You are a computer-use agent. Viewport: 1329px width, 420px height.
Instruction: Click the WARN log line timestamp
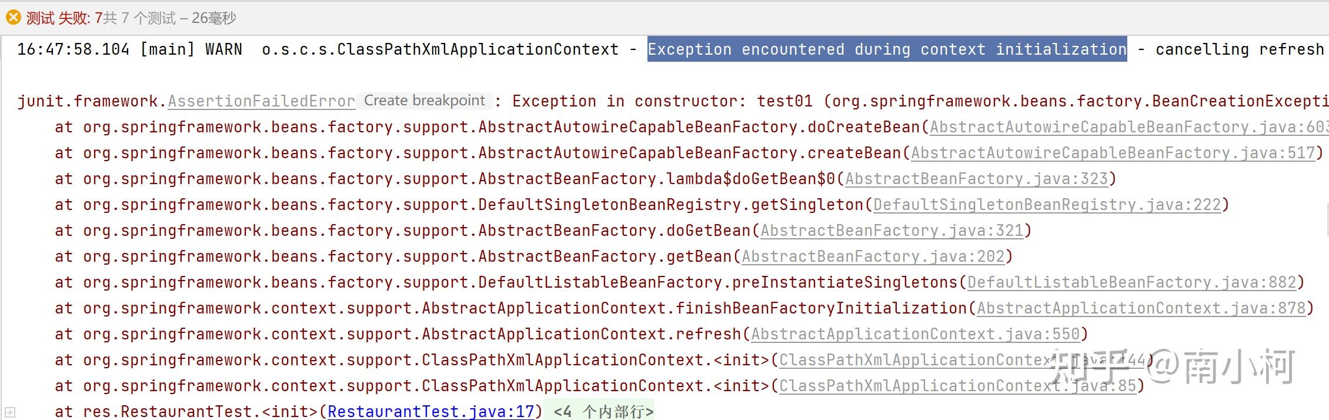73,49
